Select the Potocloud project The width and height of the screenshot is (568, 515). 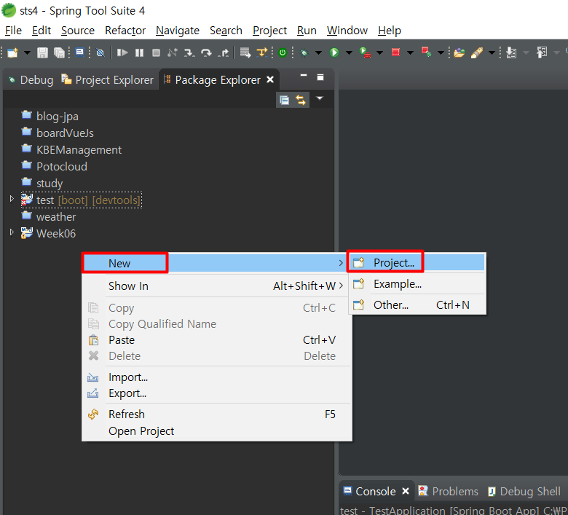(x=55, y=166)
